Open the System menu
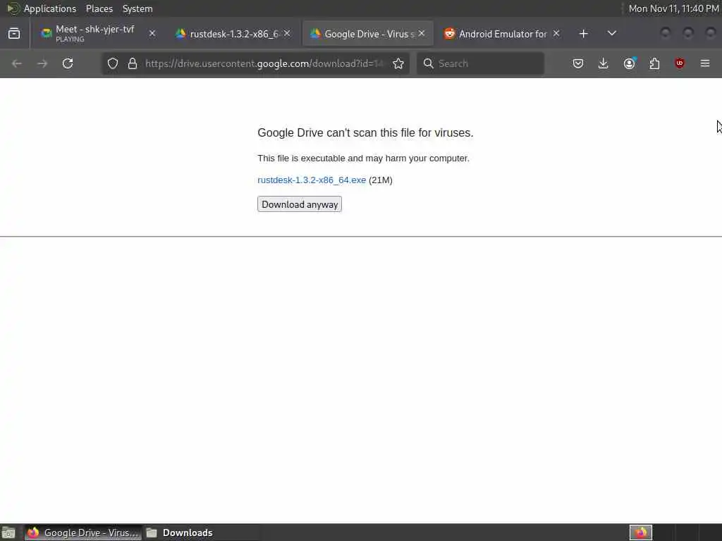 point(137,8)
